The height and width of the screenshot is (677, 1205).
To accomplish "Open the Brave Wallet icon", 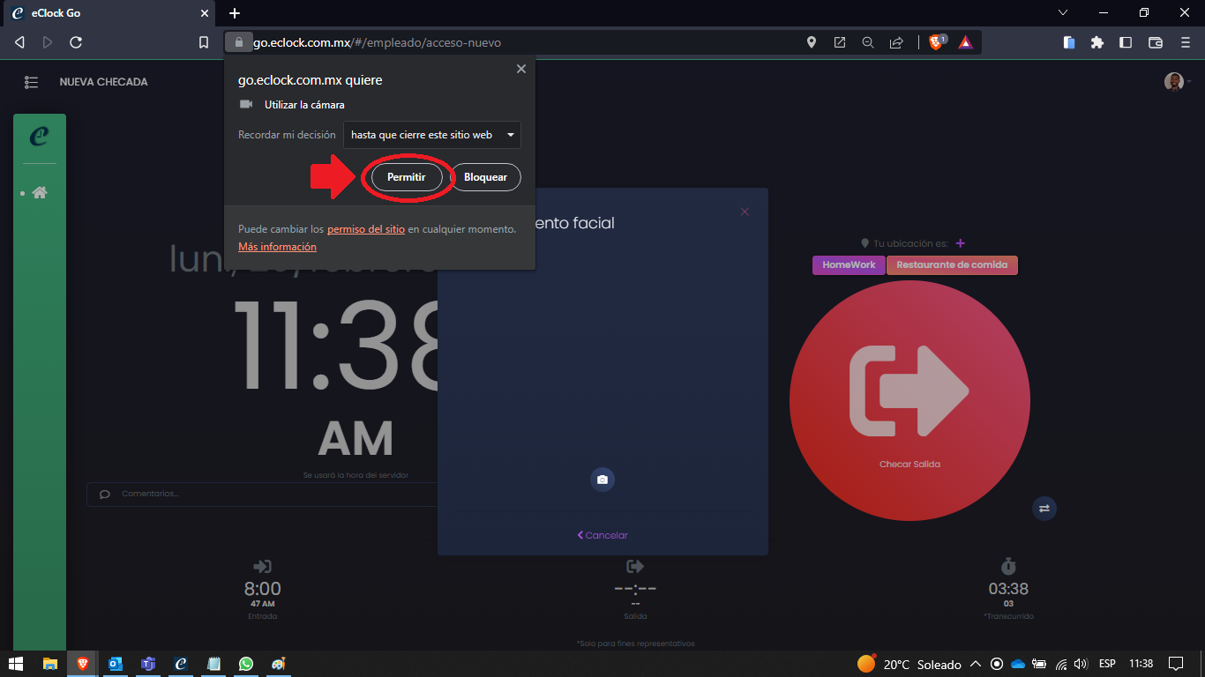I will [1156, 42].
